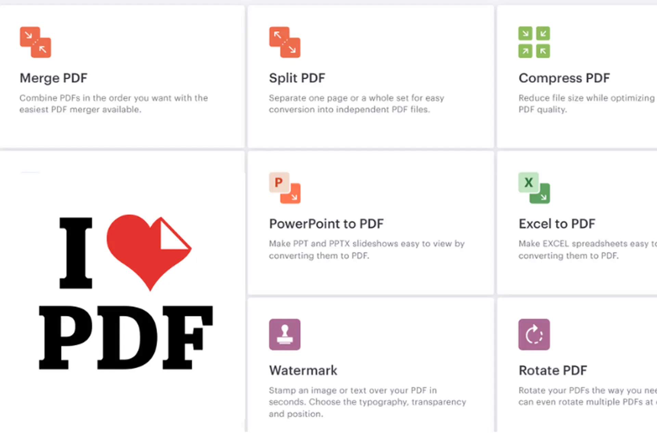The height and width of the screenshot is (438, 657).
Task: Open the Merge PDF tool
Action: [53, 78]
